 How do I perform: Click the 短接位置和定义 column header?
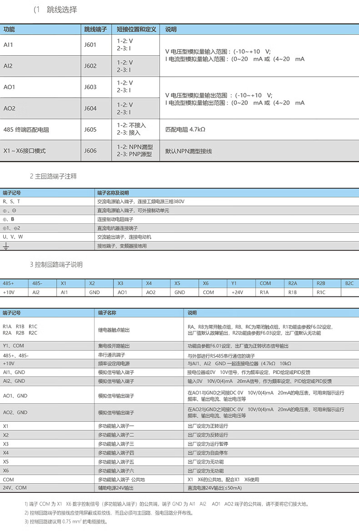click(135, 29)
